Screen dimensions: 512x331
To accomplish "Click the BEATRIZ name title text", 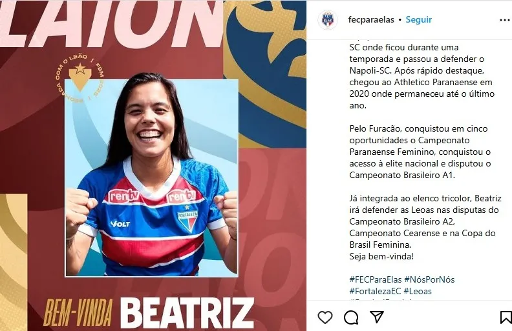I will (187, 313).
